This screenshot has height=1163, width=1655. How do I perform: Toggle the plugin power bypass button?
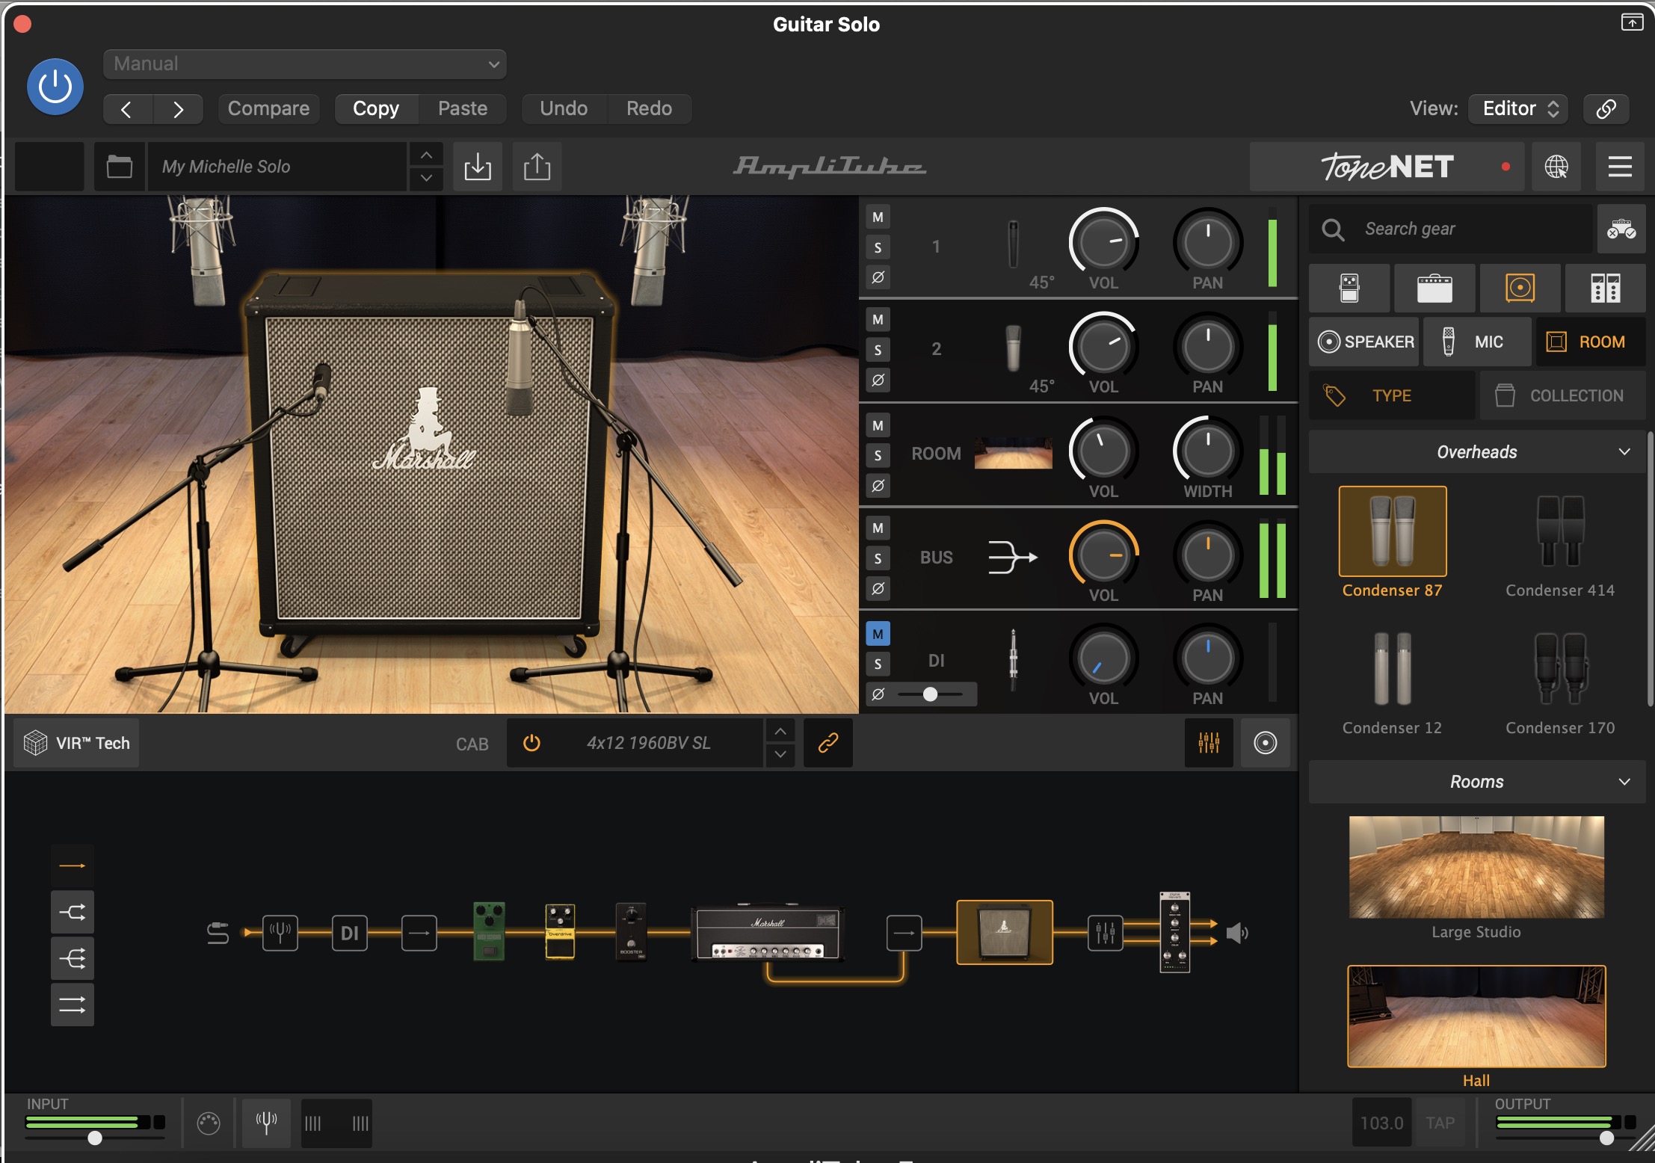click(x=55, y=87)
